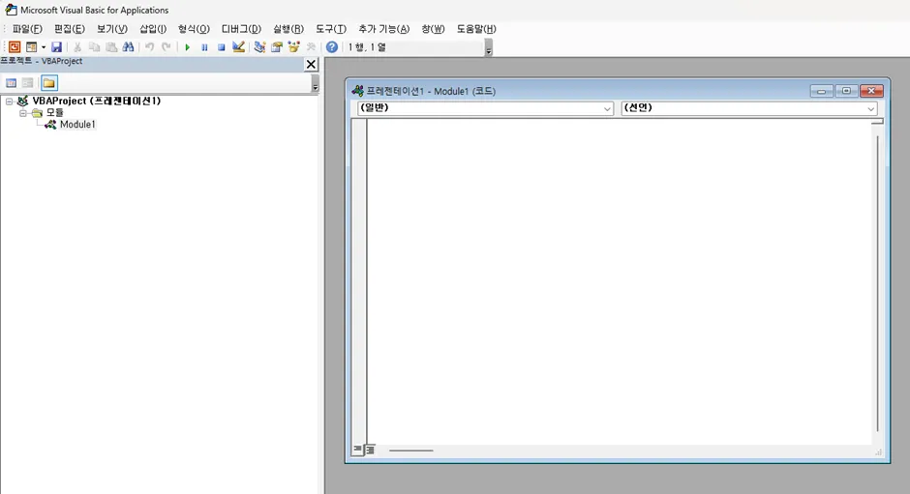This screenshot has height=494, width=910.
Task: Open the 창(W) menu
Action: click(433, 29)
